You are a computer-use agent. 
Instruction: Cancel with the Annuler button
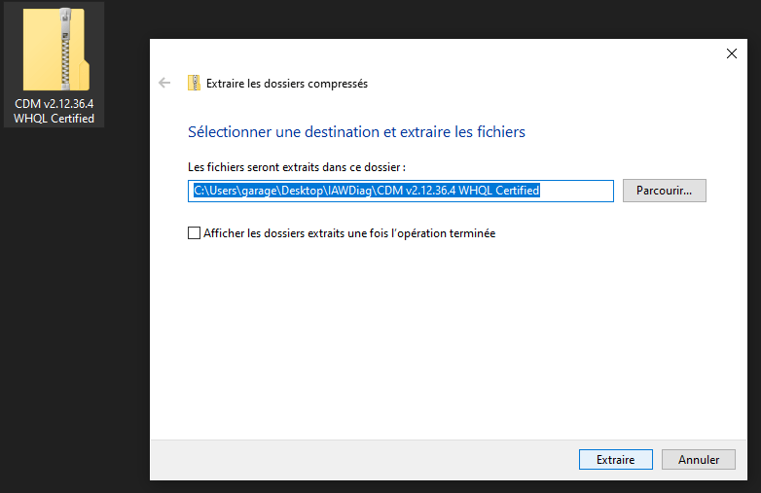coord(699,460)
